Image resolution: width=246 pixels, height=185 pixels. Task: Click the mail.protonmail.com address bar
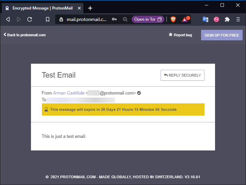(87, 19)
